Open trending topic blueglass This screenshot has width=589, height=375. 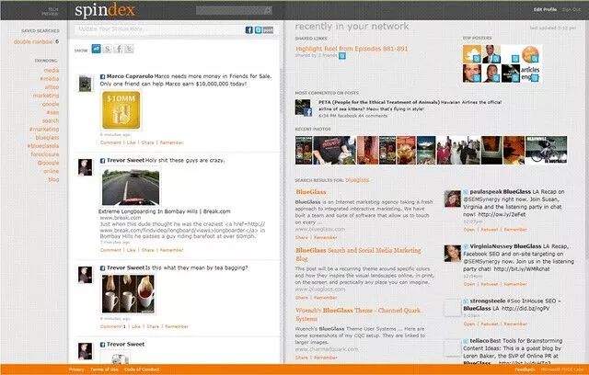47,138
